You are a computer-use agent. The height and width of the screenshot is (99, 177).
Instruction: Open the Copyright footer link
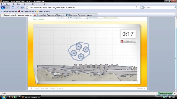pos(53,88)
